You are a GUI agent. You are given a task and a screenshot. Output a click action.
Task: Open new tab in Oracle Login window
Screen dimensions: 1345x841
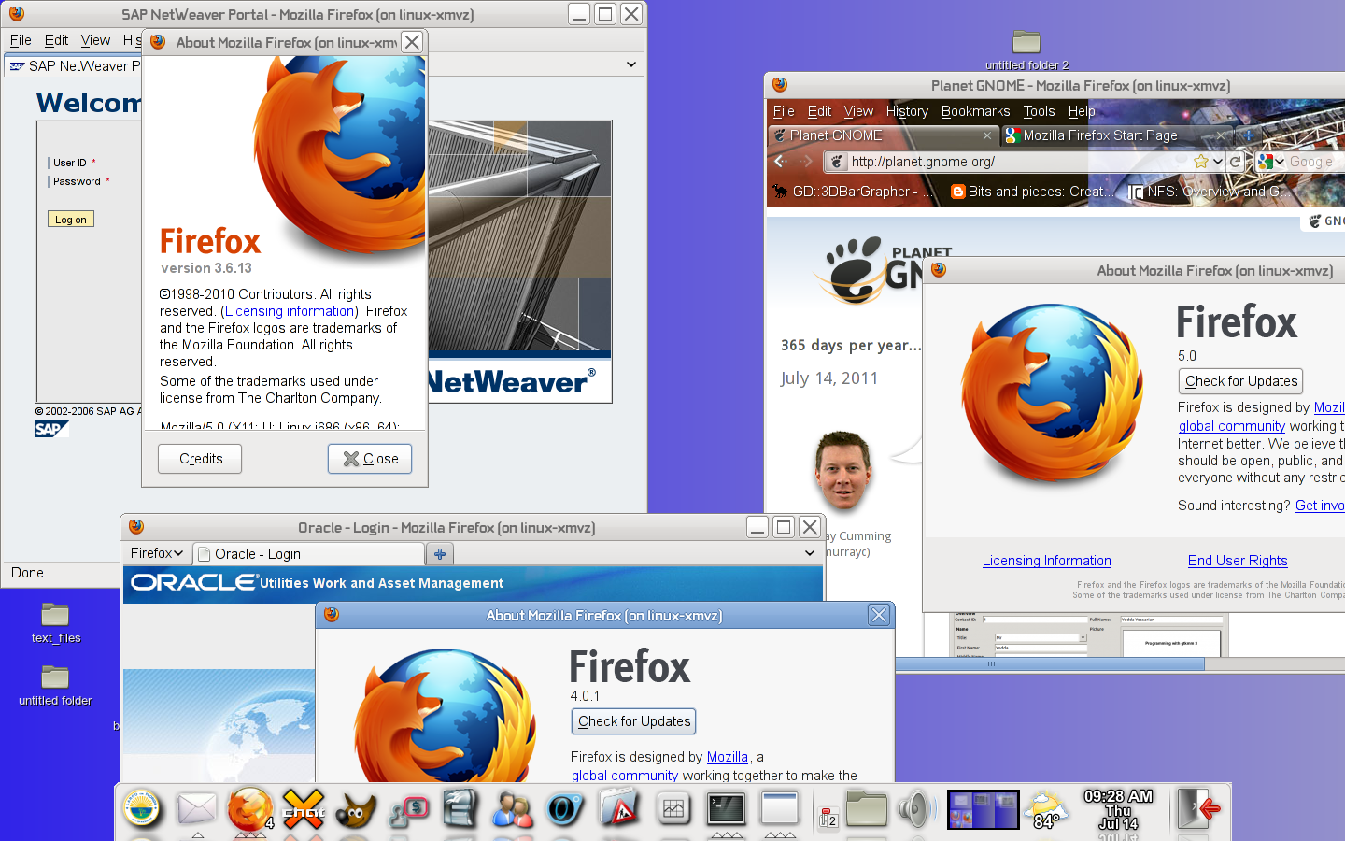[x=440, y=554]
